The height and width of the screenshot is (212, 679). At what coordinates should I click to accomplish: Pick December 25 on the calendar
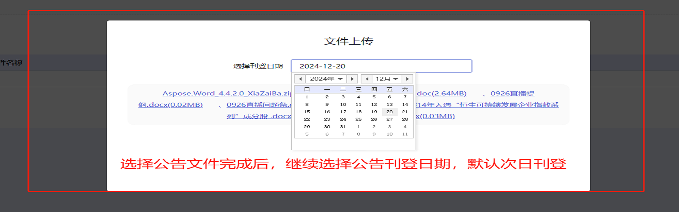point(359,119)
